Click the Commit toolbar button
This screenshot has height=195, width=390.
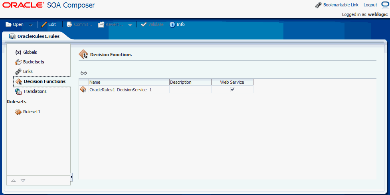click(79, 24)
